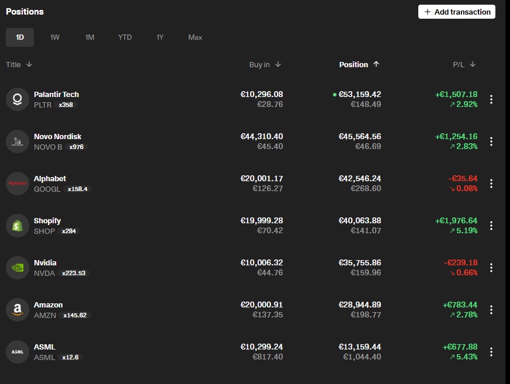Image resolution: width=510 pixels, height=384 pixels.
Task: Select the Max time range
Action: [x=195, y=37]
